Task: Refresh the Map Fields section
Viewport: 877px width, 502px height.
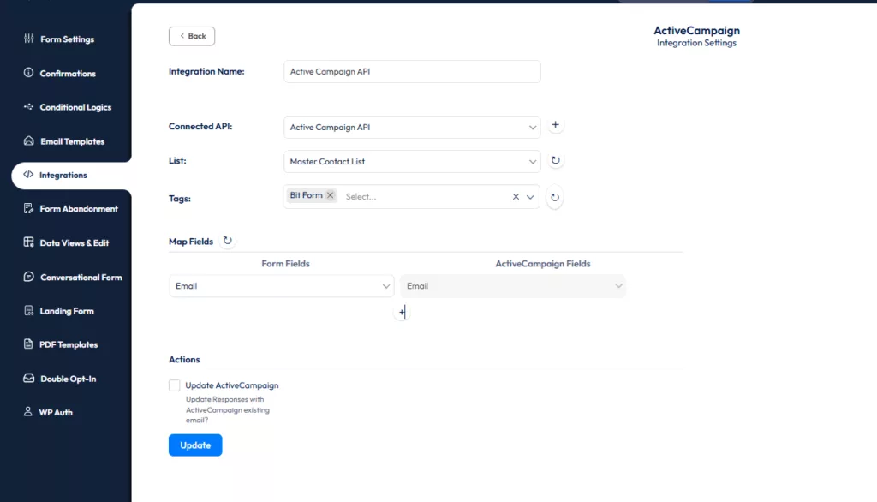Action: click(x=228, y=241)
